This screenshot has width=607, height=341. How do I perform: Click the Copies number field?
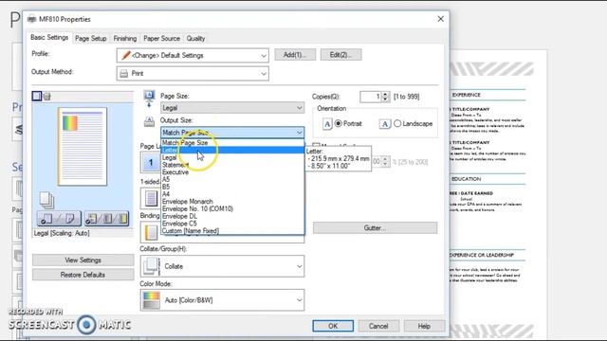[x=371, y=97]
